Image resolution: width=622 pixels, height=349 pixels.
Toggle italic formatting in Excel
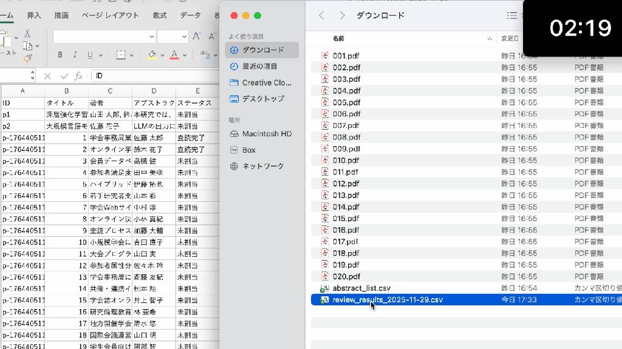click(75, 55)
